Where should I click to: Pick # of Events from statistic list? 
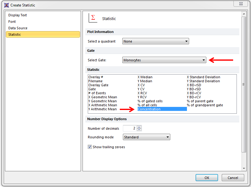(97, 93)
